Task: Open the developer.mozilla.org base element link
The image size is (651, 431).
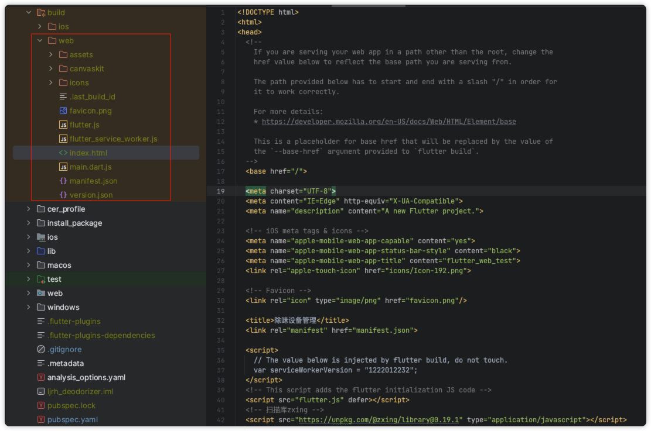Action: [x=388, y=122]
